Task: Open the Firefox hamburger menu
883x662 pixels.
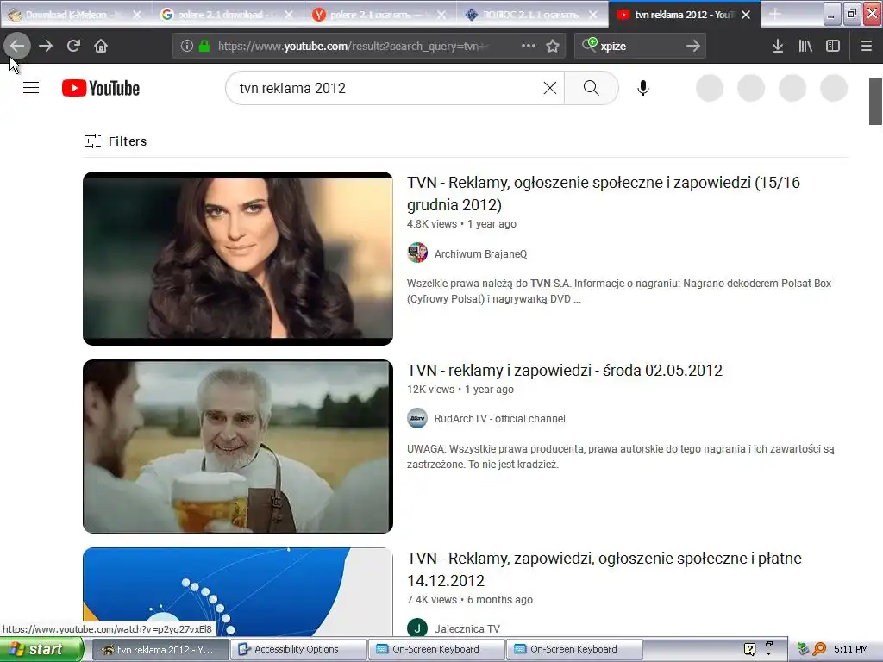Action: click(x=866, y=46)
